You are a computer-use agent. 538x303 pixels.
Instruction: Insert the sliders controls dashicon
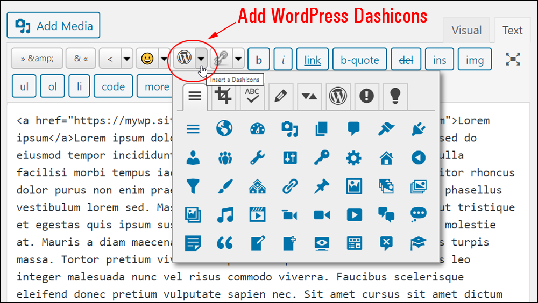point(290,158)
